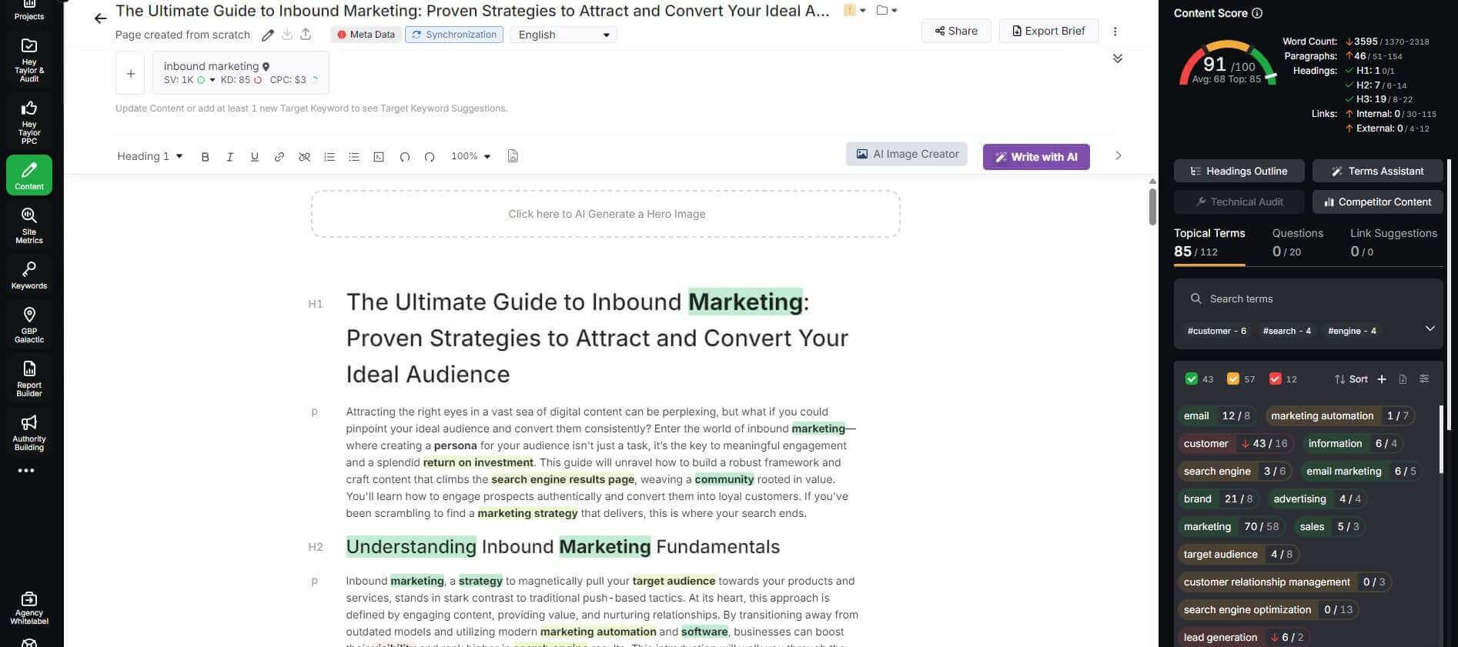Toggle the orange terms filter checkbox
This screenshot has height=647, width=1458.
click(1233, 379)
